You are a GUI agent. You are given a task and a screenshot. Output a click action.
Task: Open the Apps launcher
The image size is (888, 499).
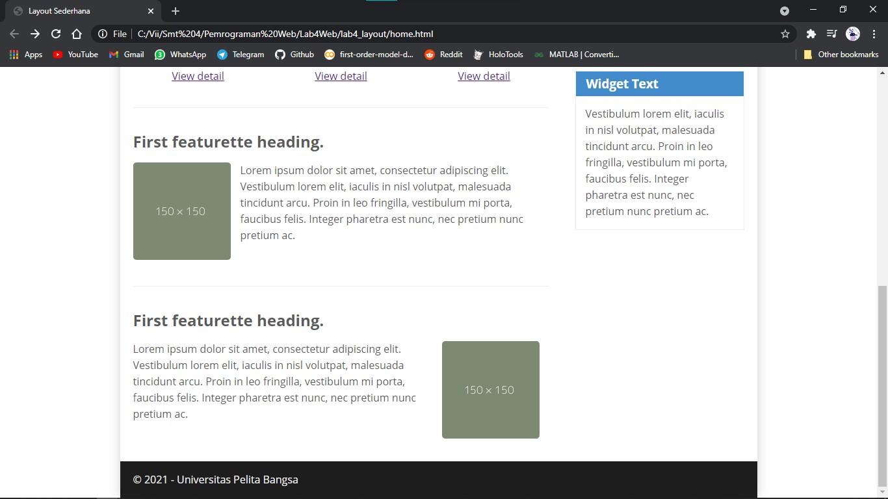point(26,55)
